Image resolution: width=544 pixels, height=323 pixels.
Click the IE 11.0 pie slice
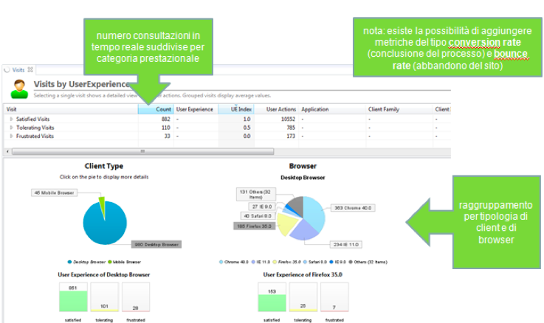coord(303,230)
